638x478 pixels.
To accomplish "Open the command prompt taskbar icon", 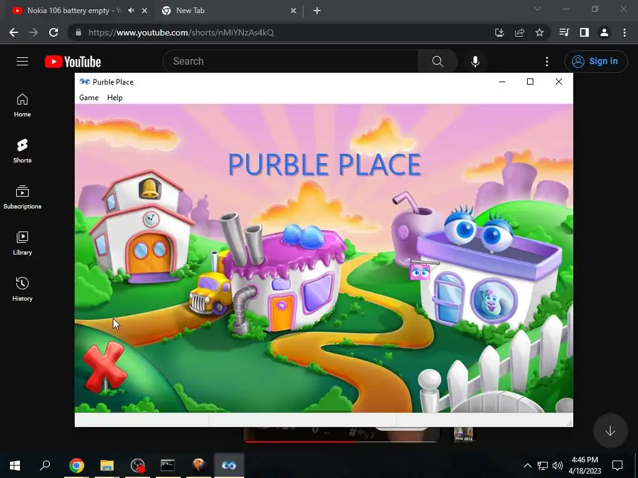I will pos(168,466).
